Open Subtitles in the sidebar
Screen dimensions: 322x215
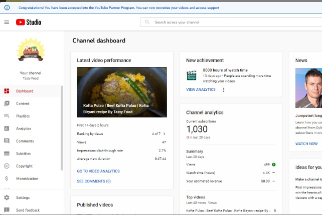click(30, 153)
